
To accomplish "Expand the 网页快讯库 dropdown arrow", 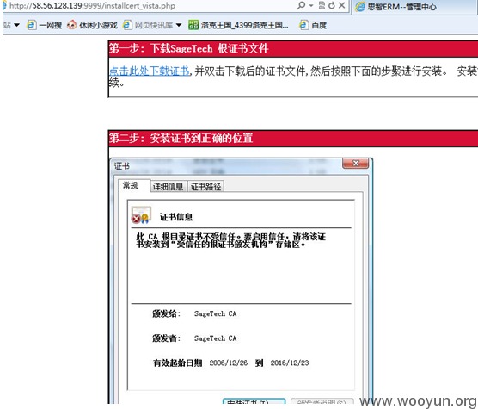I will pyautogui.click(x=179, y=25).
